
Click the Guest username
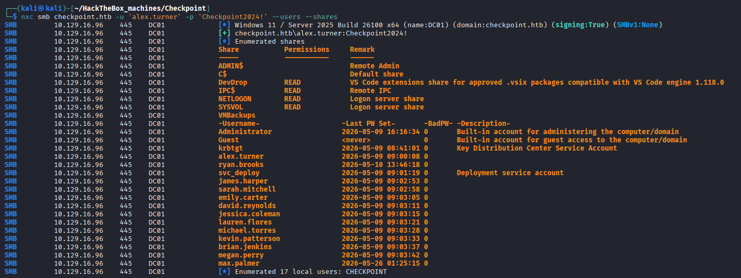pyautogui.click(x=229, y=140)
